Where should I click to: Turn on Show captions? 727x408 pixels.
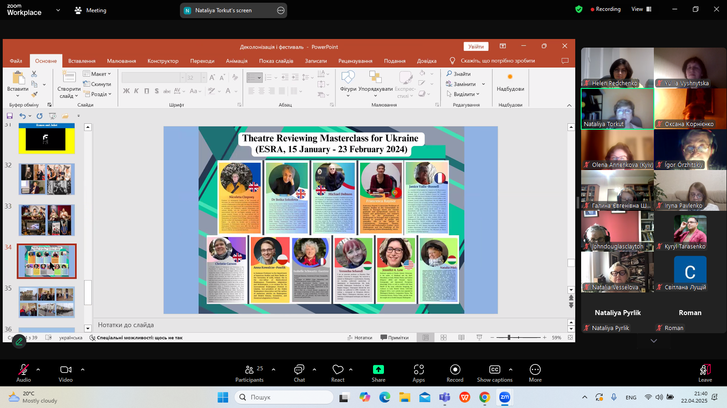pos(494,373)
